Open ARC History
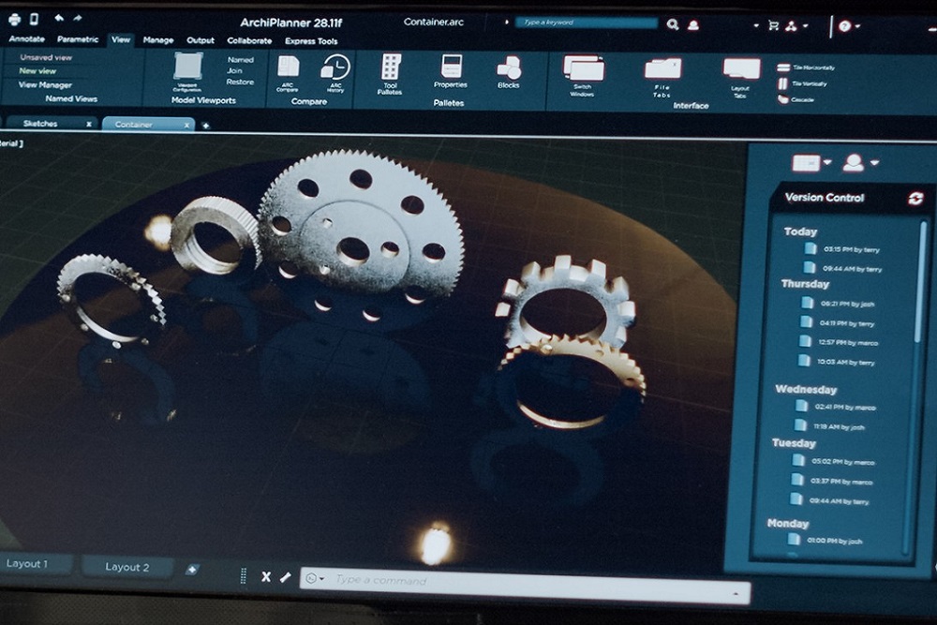The height and width of the screenshot is (625, 937). (x=335, y=68)
